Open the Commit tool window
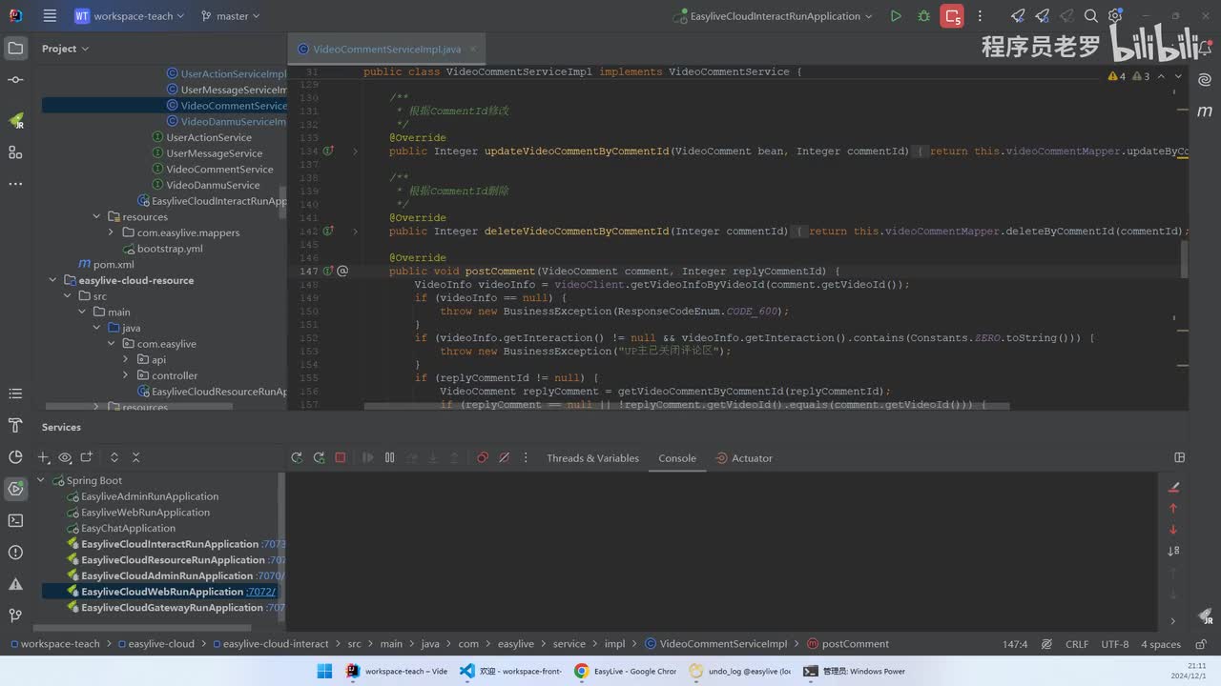1221x686 pixels. 15,80
